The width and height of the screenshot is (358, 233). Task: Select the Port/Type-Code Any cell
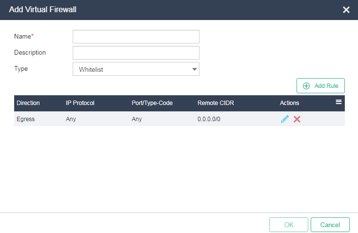(x=137, y=119)
